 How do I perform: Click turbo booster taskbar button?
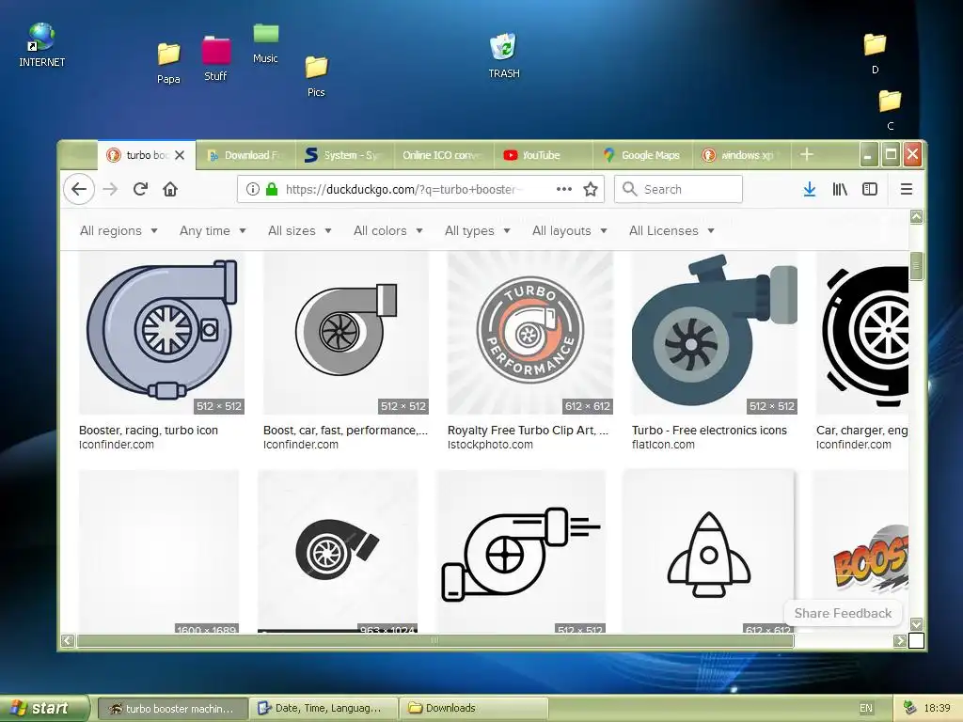click(173, 708)
